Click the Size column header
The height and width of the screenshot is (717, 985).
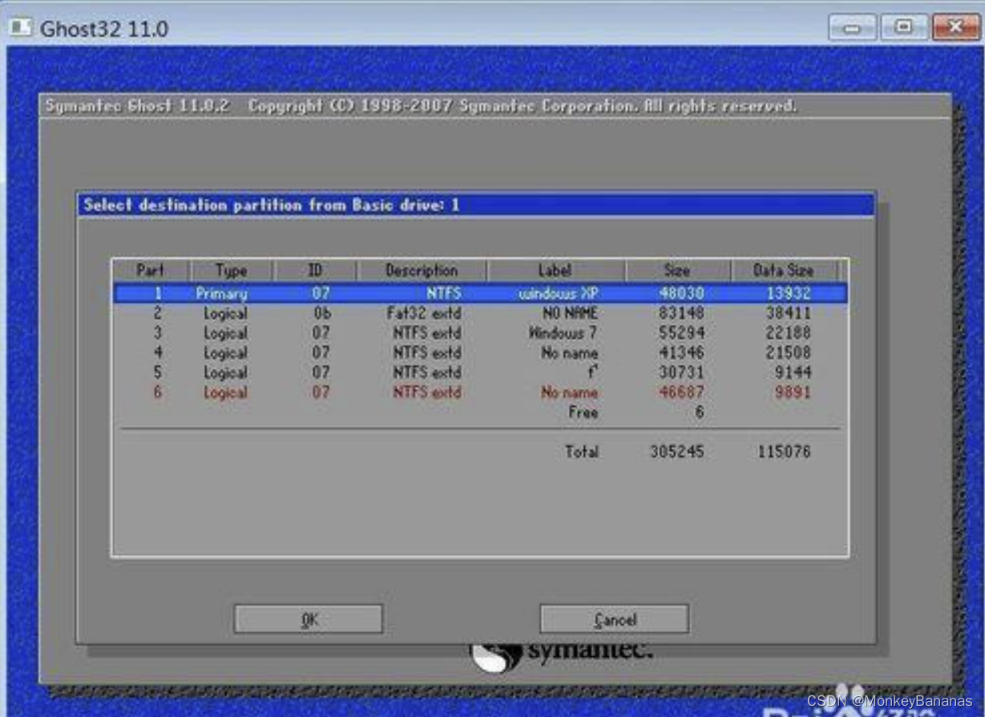click(x=677, y=270)
